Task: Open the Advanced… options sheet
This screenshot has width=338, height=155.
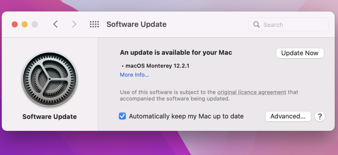Action: (x=288, y=116)
